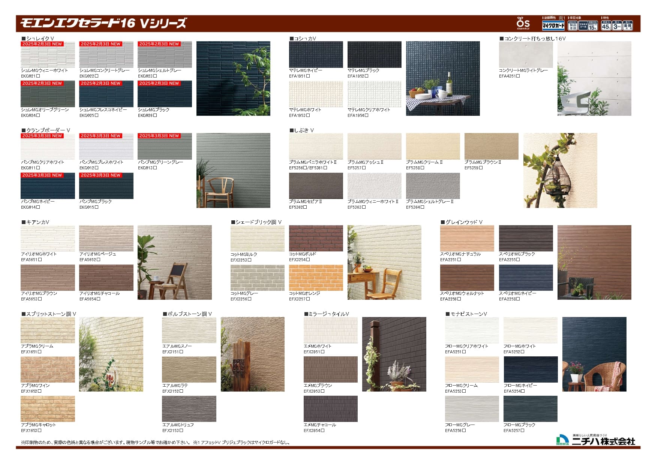658x465 pixels.
Task: Open the コシュカV table and wine photo
Action: pyautogui.click(x=443, y=78)
